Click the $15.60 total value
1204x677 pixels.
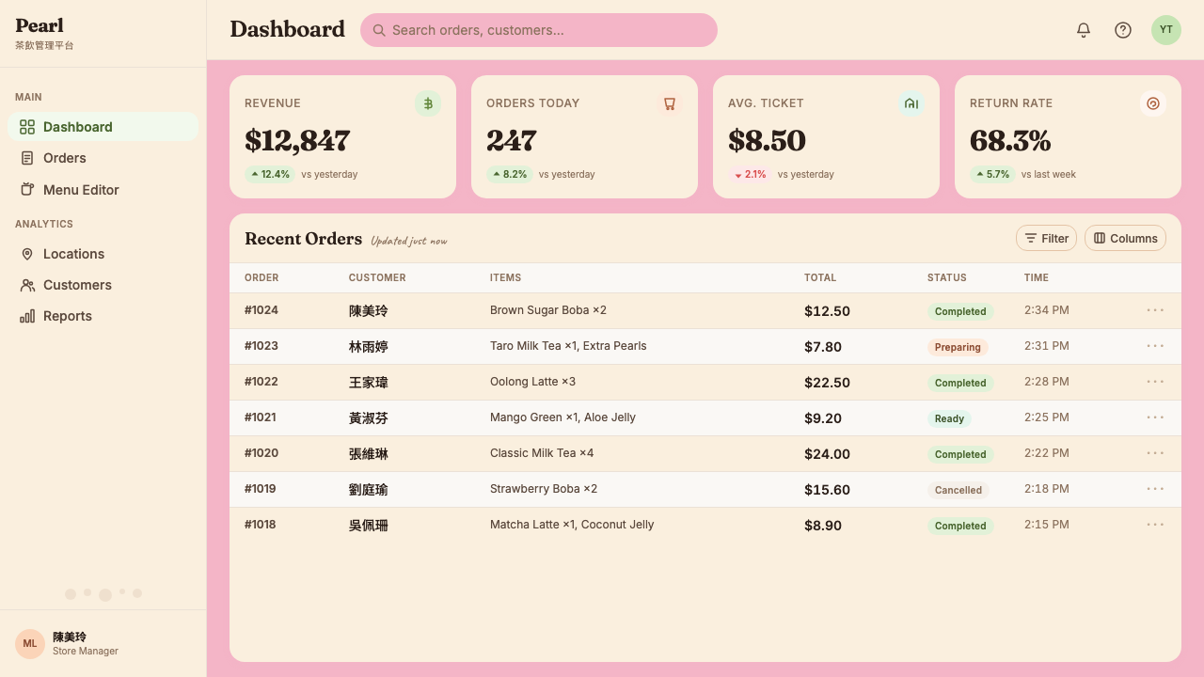[827, 490]
